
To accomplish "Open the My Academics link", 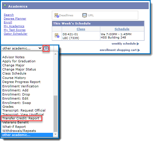I will pos(14,26).
